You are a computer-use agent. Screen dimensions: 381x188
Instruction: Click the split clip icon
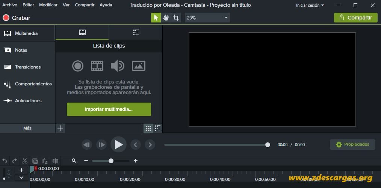coord(55,161)
